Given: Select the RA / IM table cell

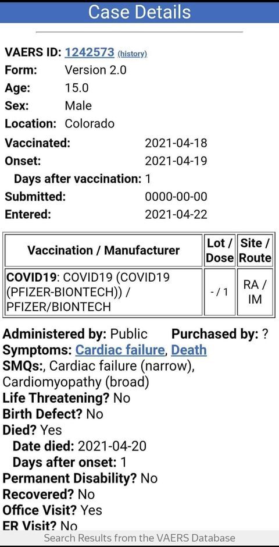Looking at the screenshot, I should tap(255, 292).
